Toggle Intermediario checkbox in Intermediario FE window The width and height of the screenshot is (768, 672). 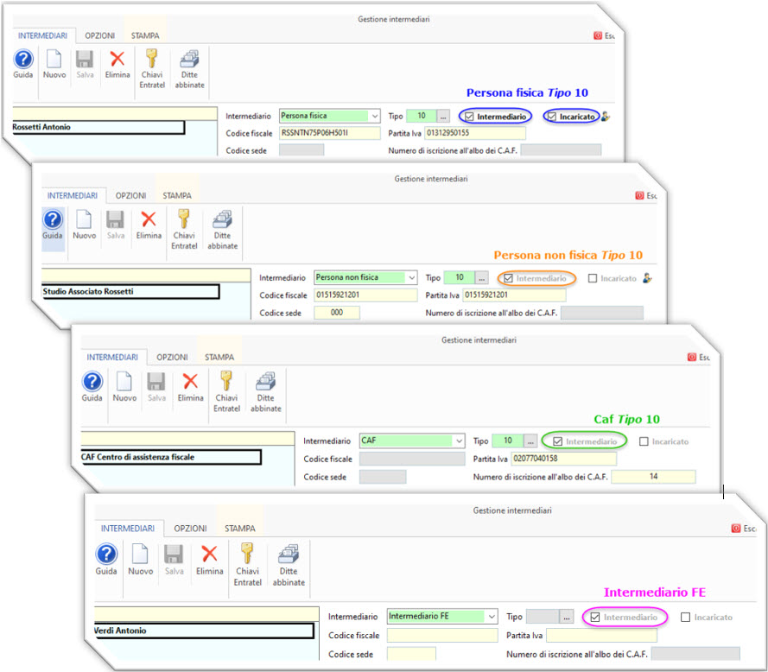point(595,617)
